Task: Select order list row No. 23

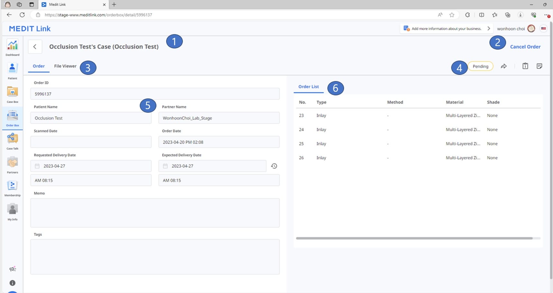Action: 418,115
